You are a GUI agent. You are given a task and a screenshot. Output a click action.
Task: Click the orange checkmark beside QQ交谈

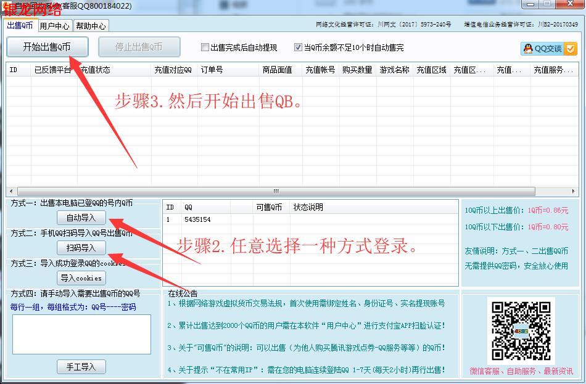click(571, 49)
